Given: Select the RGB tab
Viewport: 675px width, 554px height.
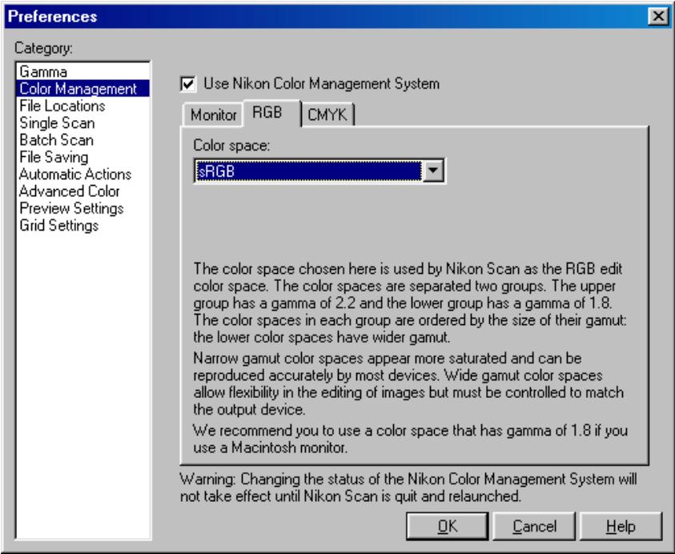Looking at the screenshot, I should tap(271, 113).
